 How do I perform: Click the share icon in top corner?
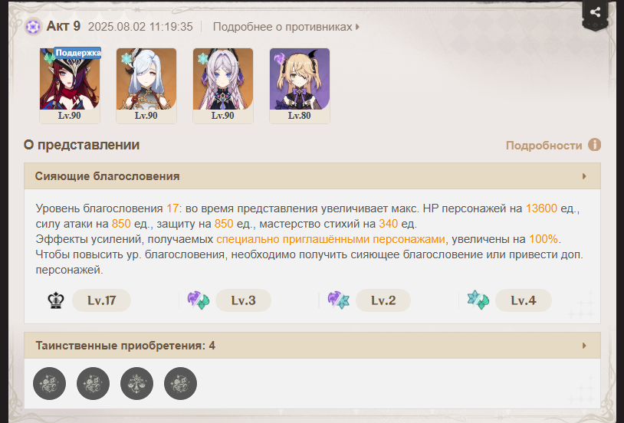tap(595, 12)
